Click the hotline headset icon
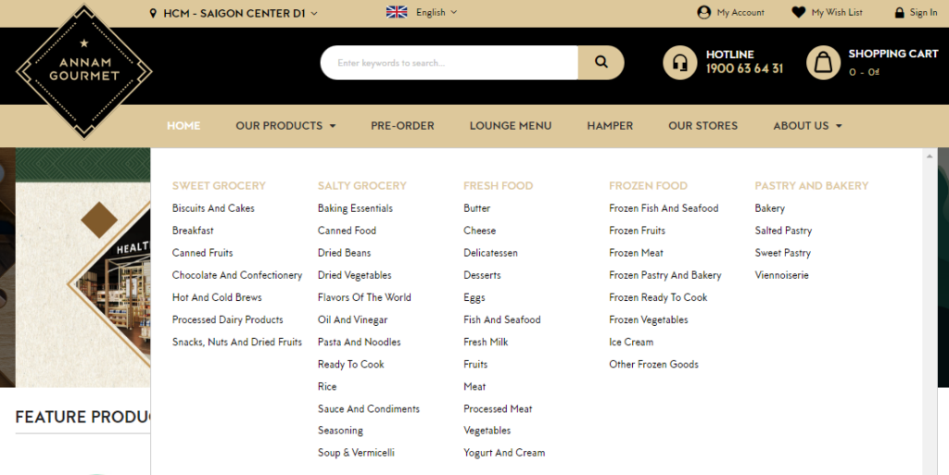 679,63
